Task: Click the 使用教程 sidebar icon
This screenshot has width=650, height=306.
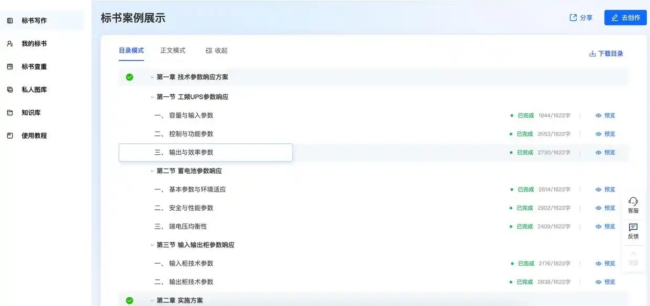Action: 10,135
